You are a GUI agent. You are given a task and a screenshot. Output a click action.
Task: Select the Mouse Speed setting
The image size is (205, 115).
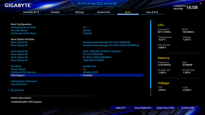coord(18,69)
